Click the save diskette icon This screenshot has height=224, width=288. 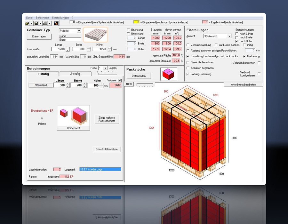pyautogui.click(x=36, y=23)
